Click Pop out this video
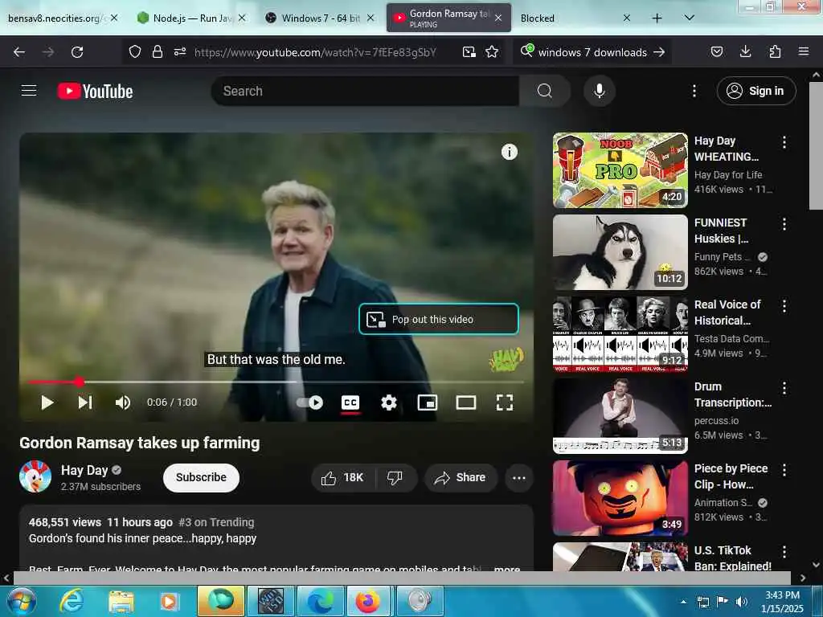 coord(438,319)
